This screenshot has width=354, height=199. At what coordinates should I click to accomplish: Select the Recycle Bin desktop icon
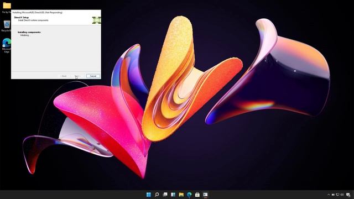pyautogui.click(x=7, y=24)
